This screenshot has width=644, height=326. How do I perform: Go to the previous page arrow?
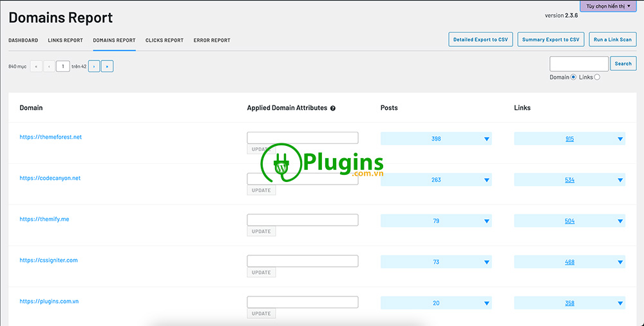pyautogui.click(x=49, y=66)
